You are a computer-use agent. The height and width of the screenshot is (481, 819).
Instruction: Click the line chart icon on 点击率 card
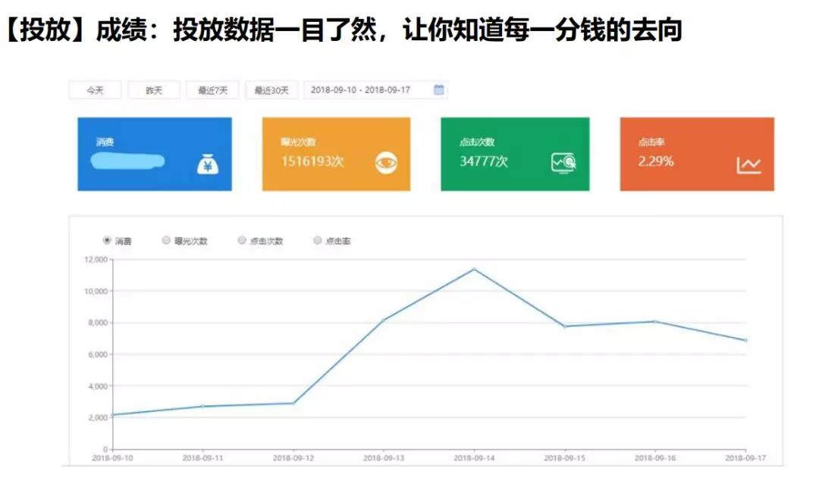(748, 165)
